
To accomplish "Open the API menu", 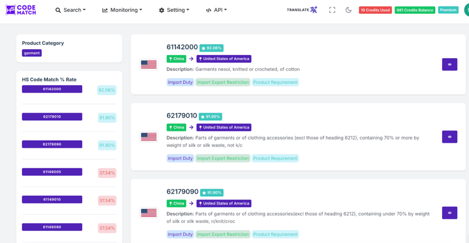I will click(216, 10).
